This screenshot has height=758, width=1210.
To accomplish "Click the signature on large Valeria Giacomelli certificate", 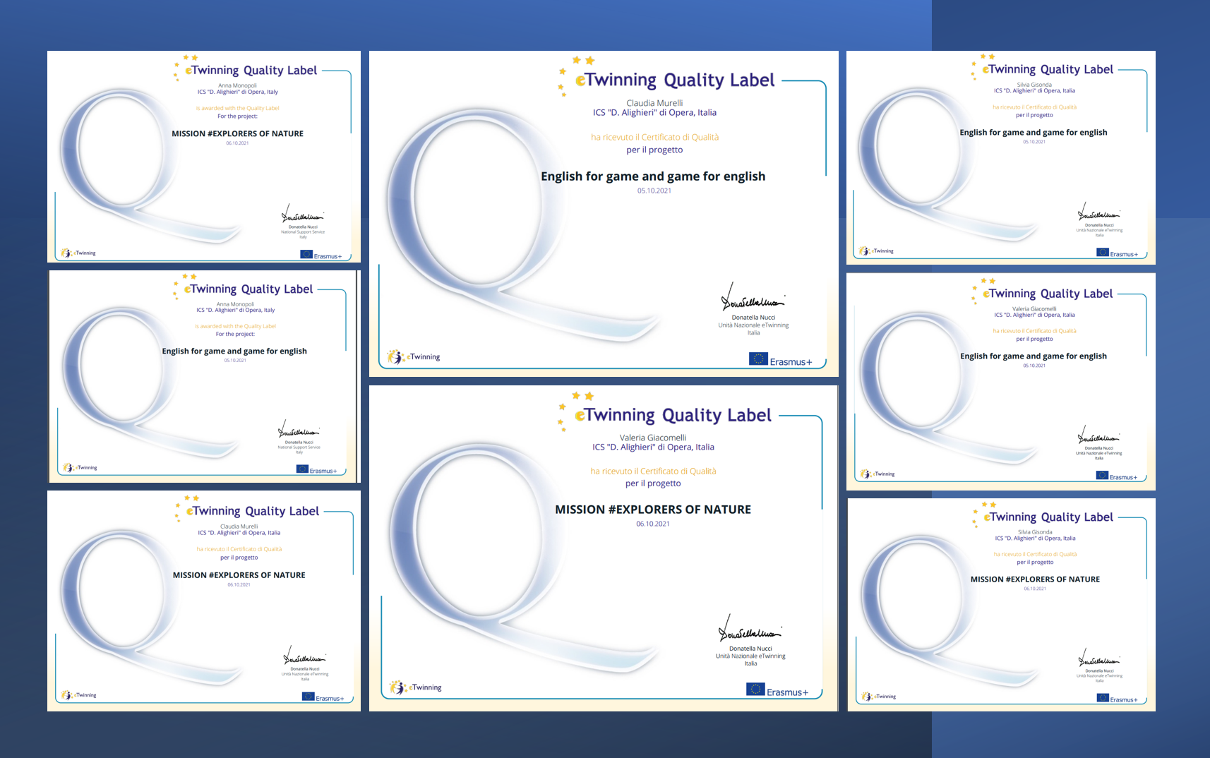I will click(750, 629).
